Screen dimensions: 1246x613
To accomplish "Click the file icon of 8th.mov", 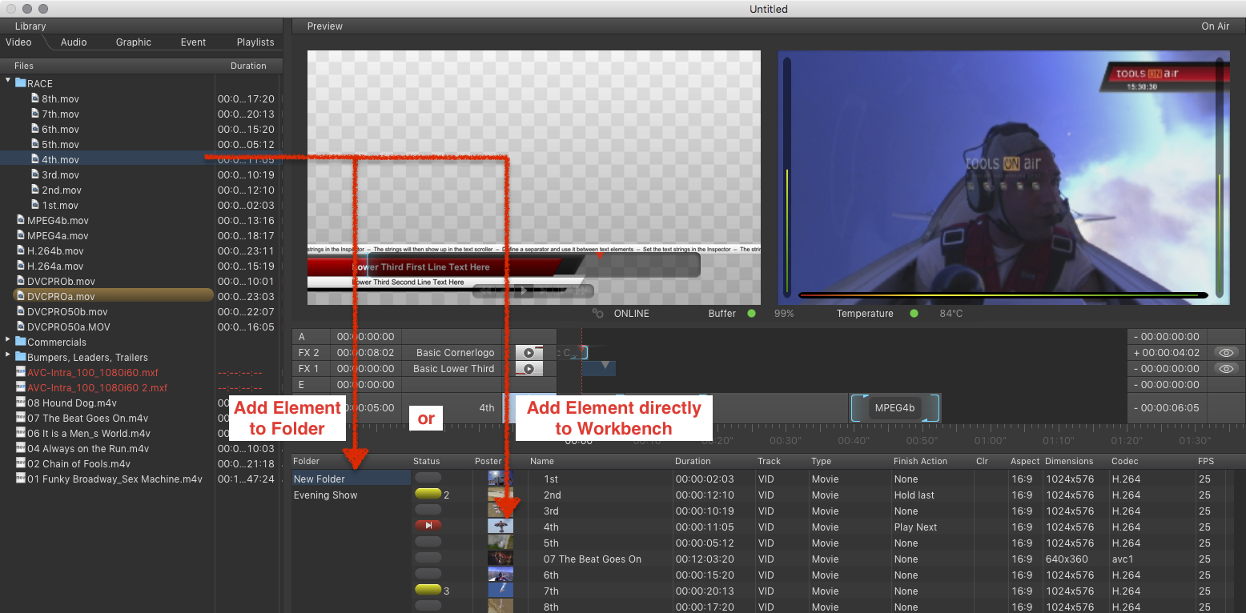I will click(35, 98).
